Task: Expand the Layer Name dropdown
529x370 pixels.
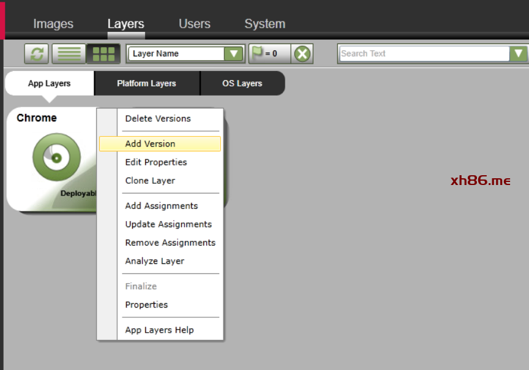Action: [233, 54]
